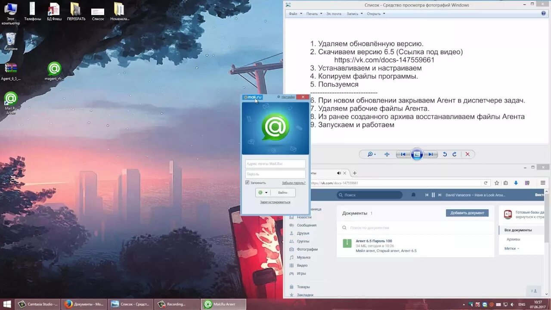Open Новости in VK sidebar
551x310 pixels.
pos(304,217)
